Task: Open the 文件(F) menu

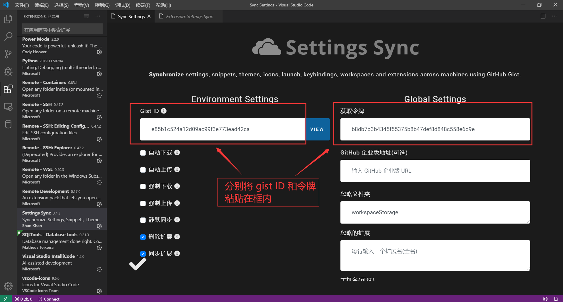Action: tap(22, 5)
